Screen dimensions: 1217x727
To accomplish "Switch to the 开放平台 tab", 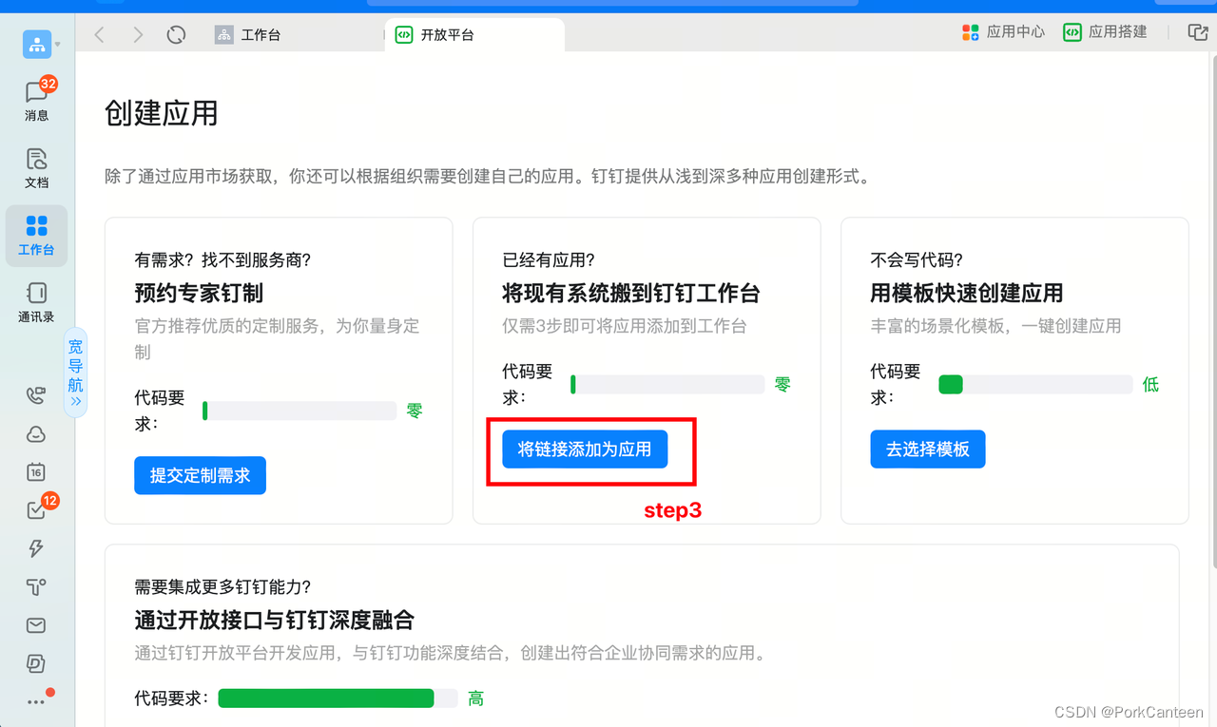I will 474,34.
